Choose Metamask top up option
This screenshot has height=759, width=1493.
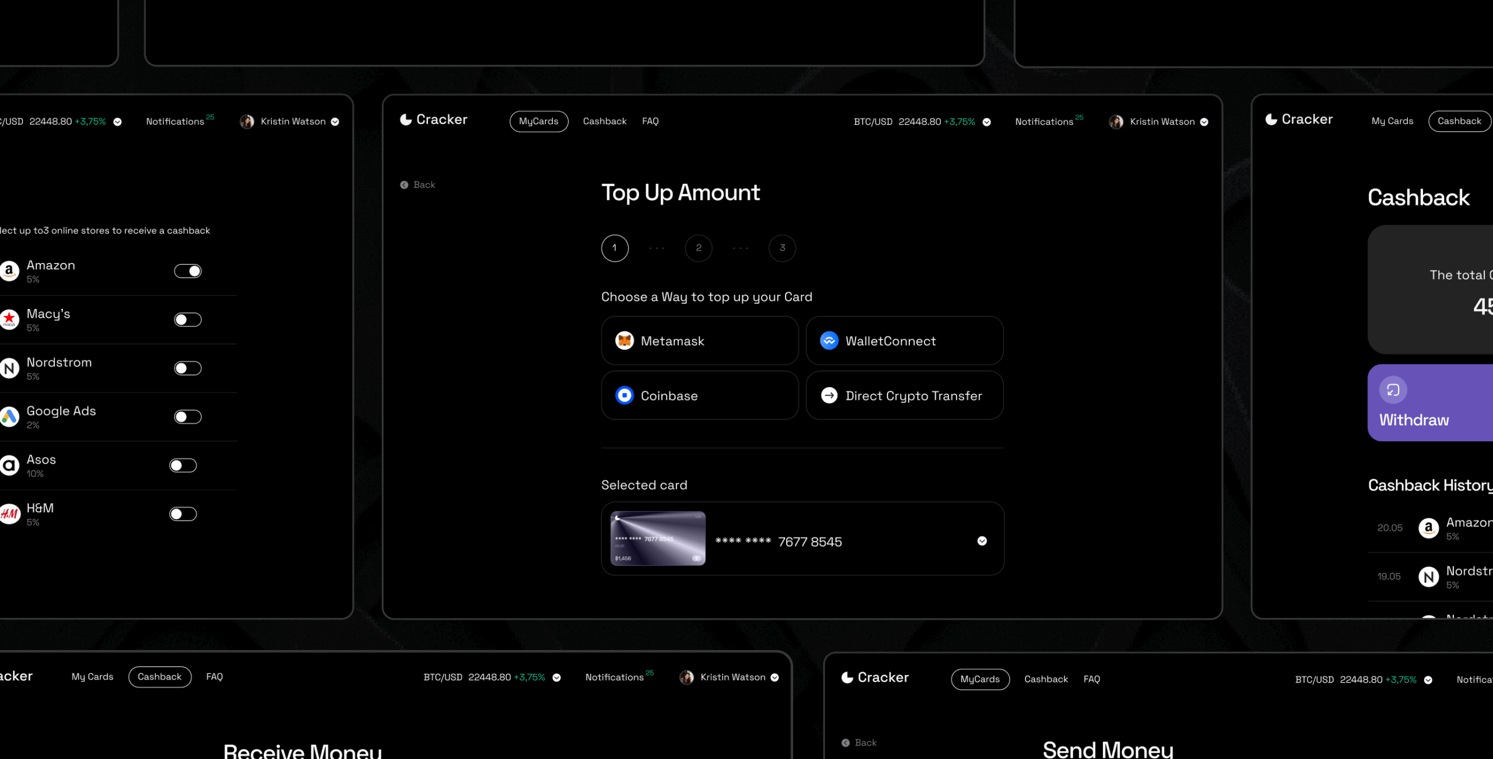[700, 340]
